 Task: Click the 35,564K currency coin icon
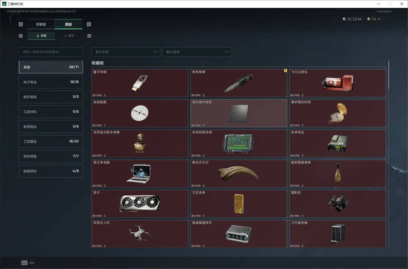tap(344, 19)
